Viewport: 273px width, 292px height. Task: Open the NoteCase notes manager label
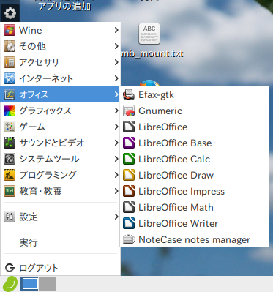pyautogui.click(x=195, y=240)
